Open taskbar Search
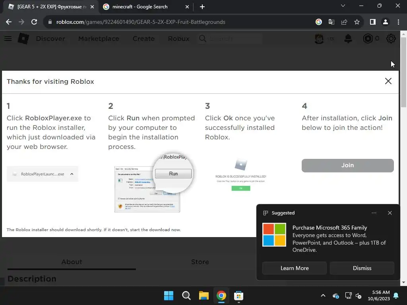This screenshot has width=407, height=305. [186, 295]
